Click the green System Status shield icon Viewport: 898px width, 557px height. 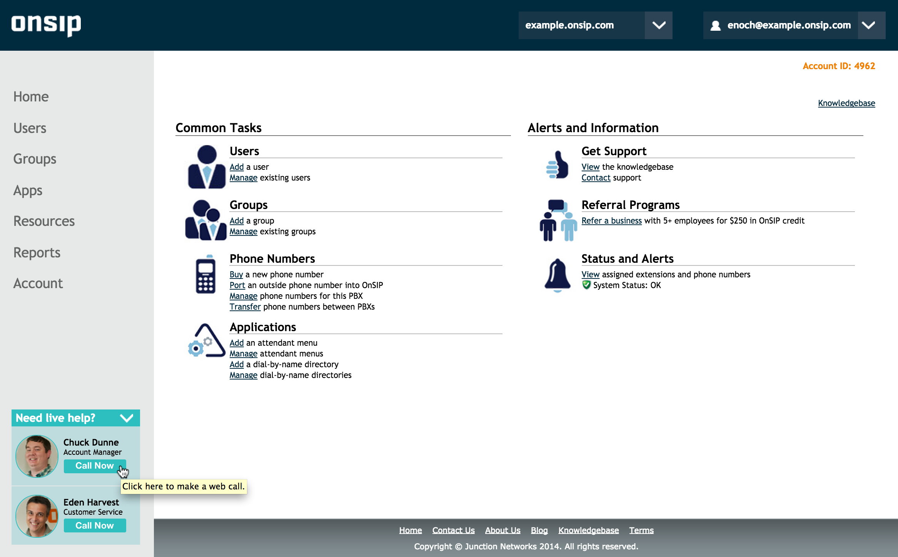click(586, 285)
